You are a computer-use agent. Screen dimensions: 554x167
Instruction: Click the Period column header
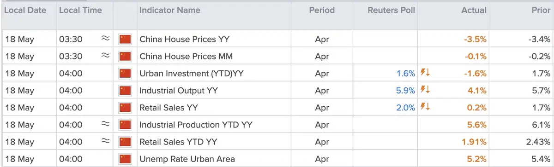[322, 10]
